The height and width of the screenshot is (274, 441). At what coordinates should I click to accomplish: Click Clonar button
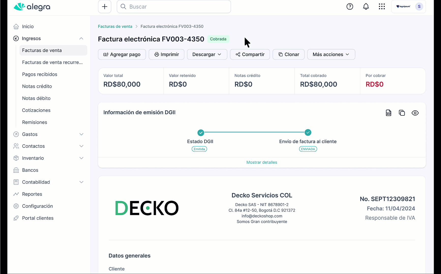[288, 54]
